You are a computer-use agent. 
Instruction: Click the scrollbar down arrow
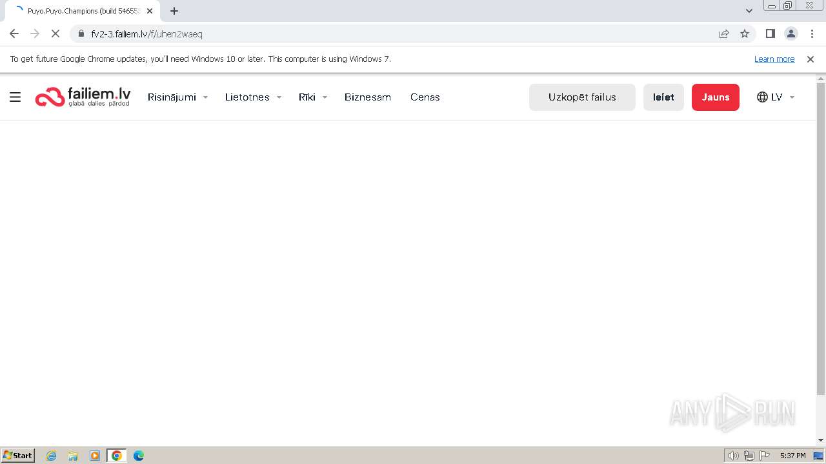pos(821,441)
